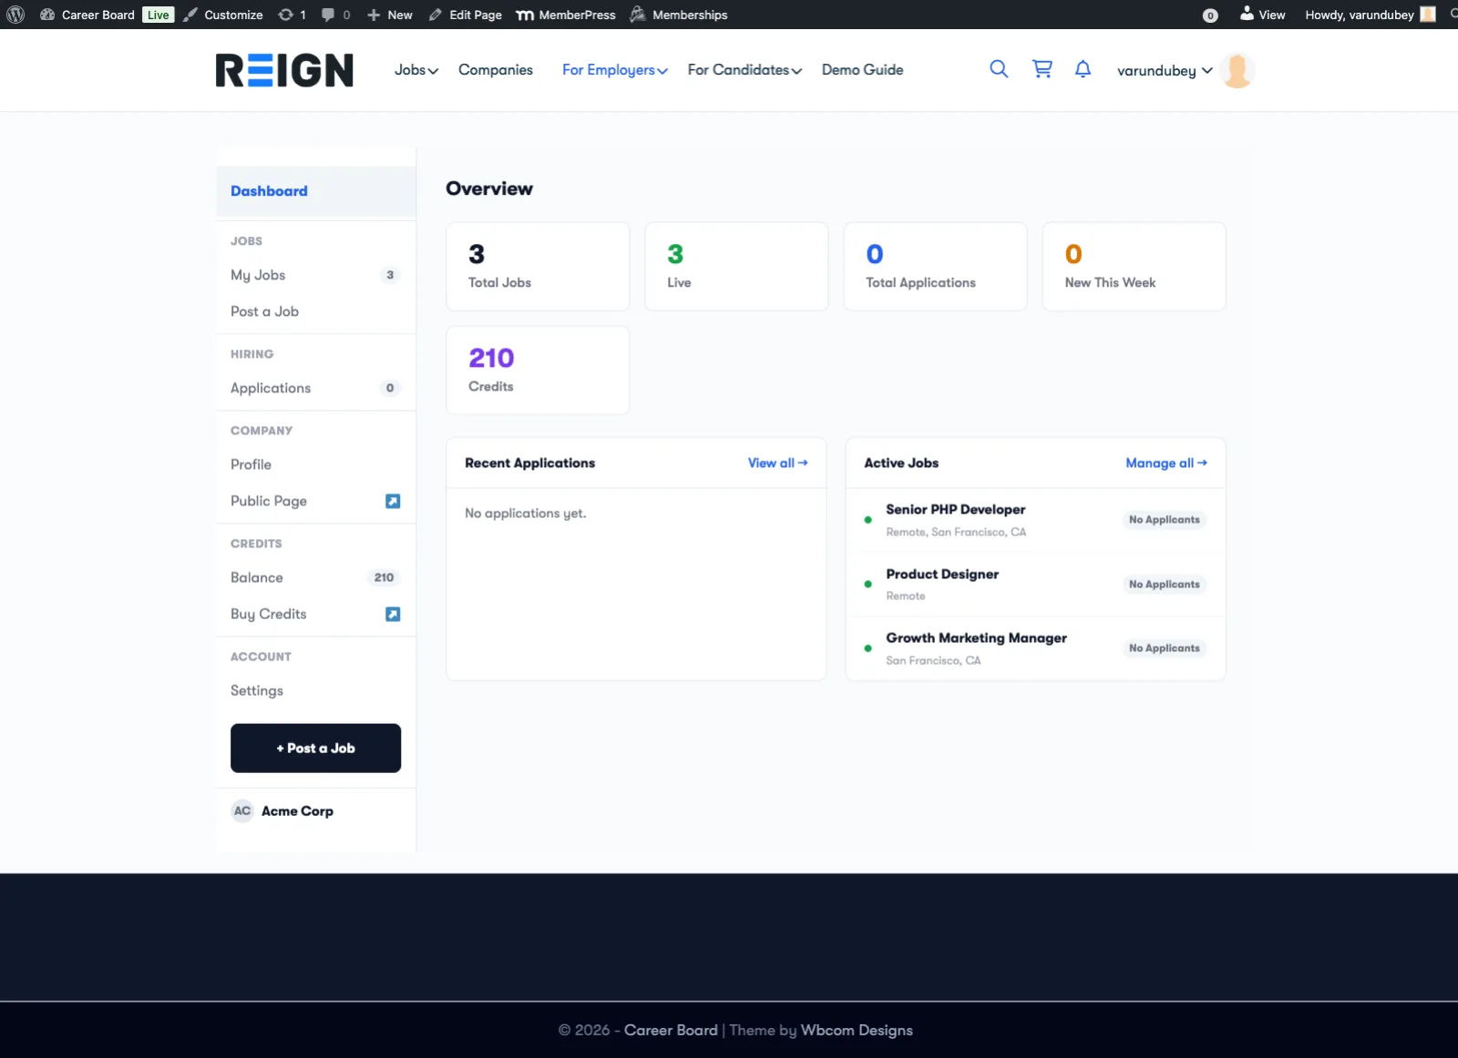Open the Product Designer job
The image size is (1458, 1058).
click(x=942, y=575)
